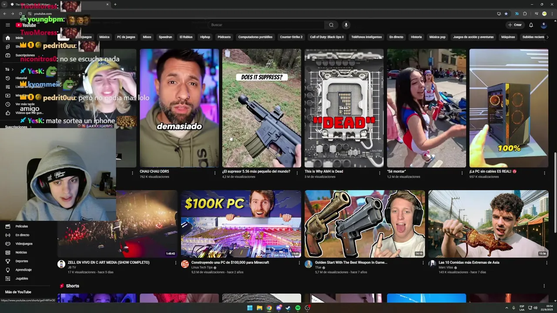This screenshot has height=313, width=557.
Task: Click the YouTube logo
Action: [26, 25]
